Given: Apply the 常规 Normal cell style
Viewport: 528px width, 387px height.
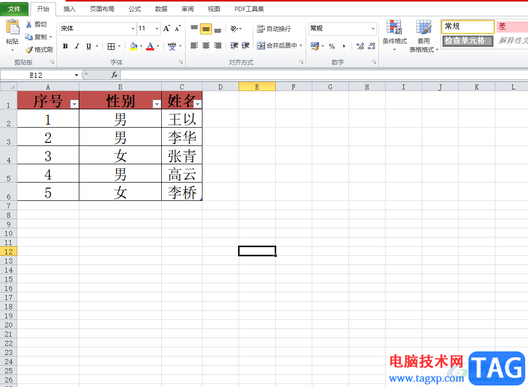Looking at the screenshot, I should (468, 26).
